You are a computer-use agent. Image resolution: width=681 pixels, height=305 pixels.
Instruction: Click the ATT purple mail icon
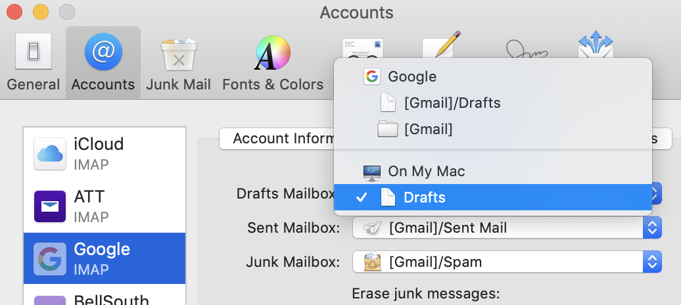[x=50, y=206]
